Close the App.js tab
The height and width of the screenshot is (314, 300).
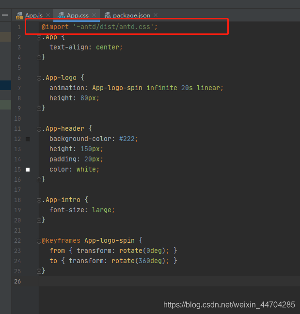(48, 15)
